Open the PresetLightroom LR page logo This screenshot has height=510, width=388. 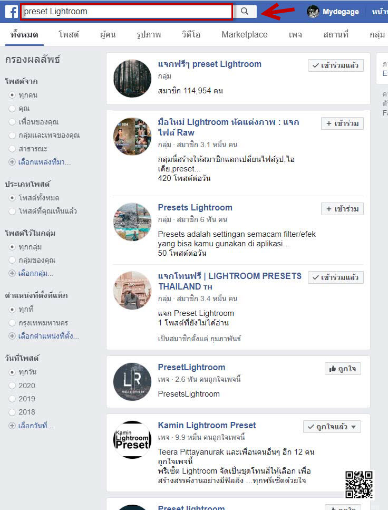tap(132, 381)
